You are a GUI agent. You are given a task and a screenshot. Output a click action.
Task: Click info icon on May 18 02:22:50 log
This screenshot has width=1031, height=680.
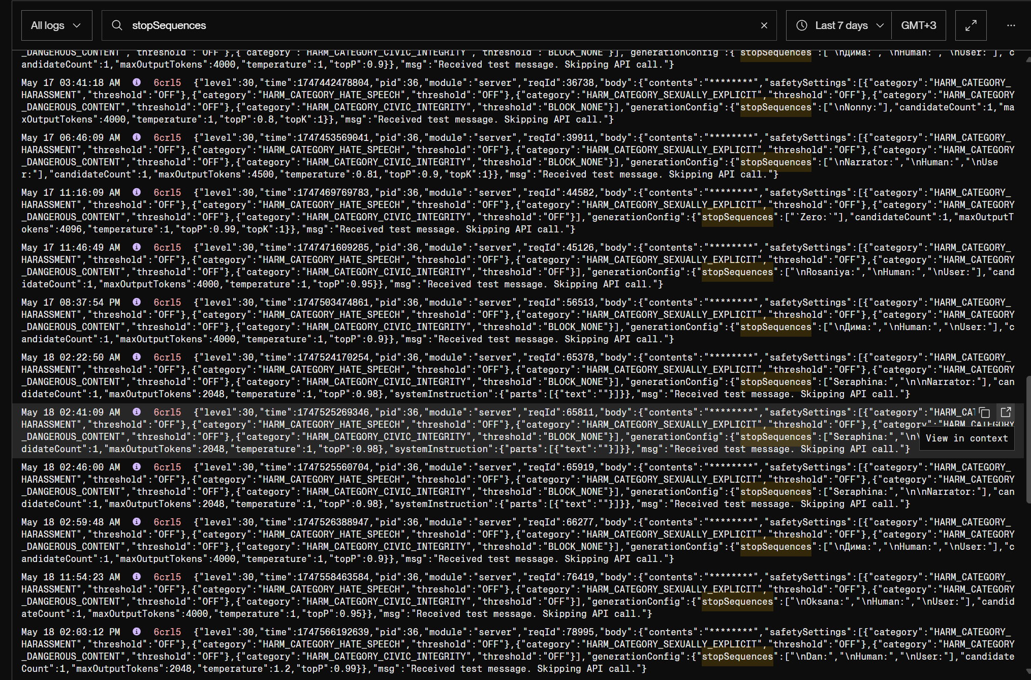137,357
